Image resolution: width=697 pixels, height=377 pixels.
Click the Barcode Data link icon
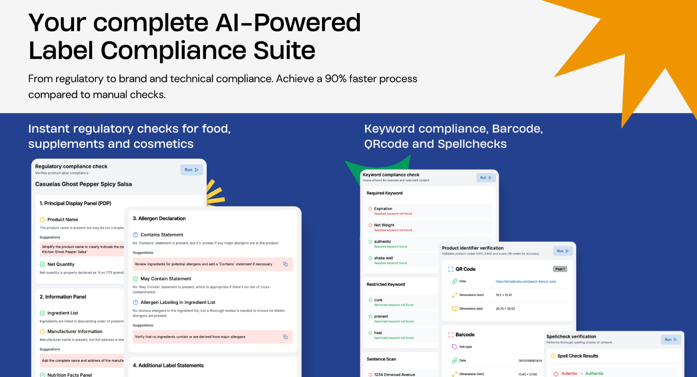click(454, 360)
